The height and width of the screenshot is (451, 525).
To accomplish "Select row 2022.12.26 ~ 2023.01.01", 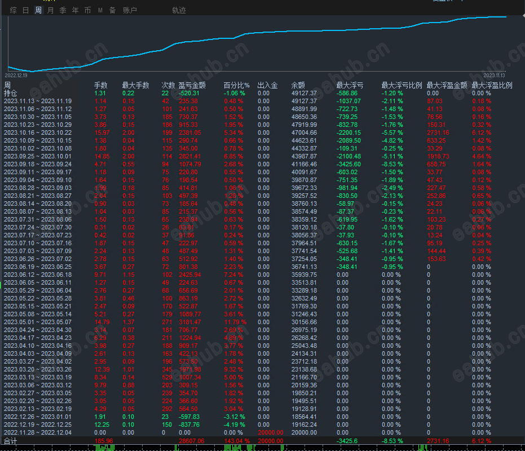I will click(263, 417).
